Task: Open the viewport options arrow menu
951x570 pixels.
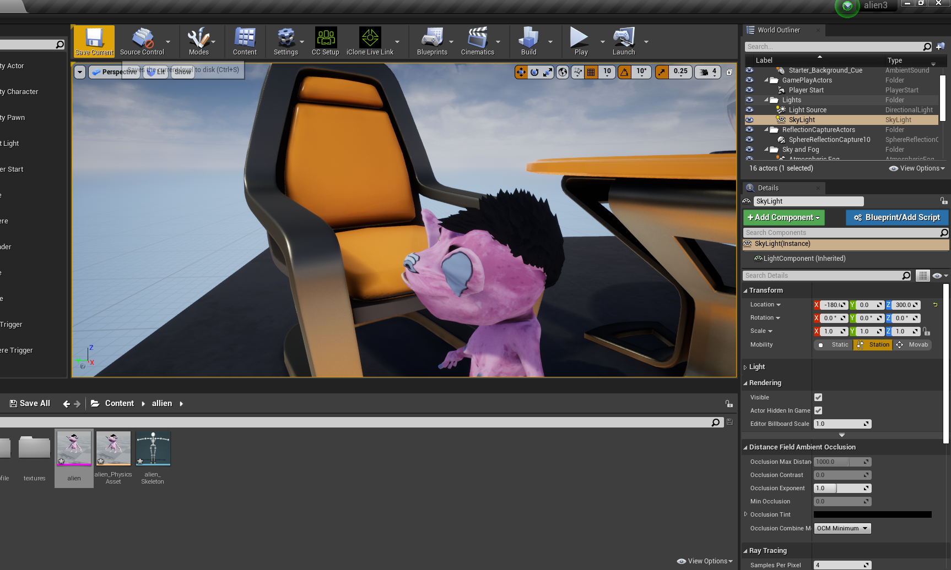Action: (x=80, y=72)
